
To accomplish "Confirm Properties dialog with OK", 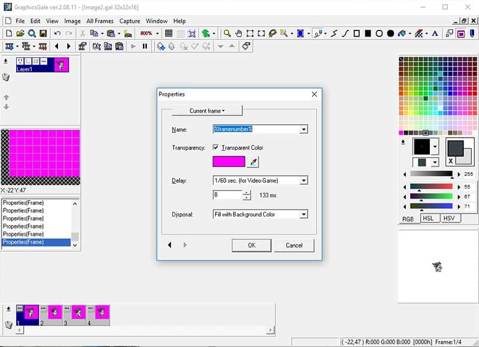I will click(x=251, y=245).
